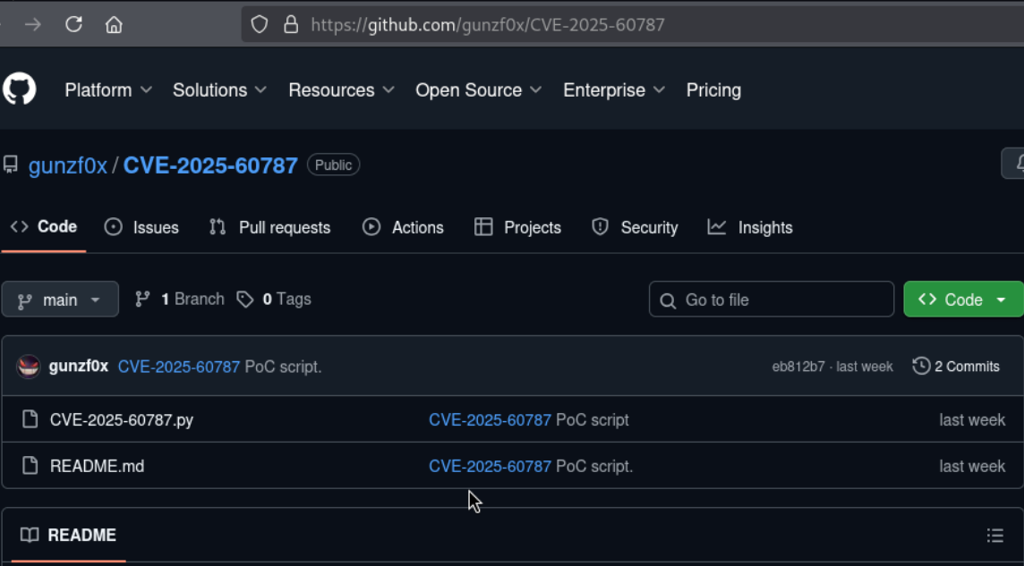Viewport: 1024px width, 566px height.
Task: Click the file icon beside CVE-2025-60787.py
Action: tap(30, 419)
